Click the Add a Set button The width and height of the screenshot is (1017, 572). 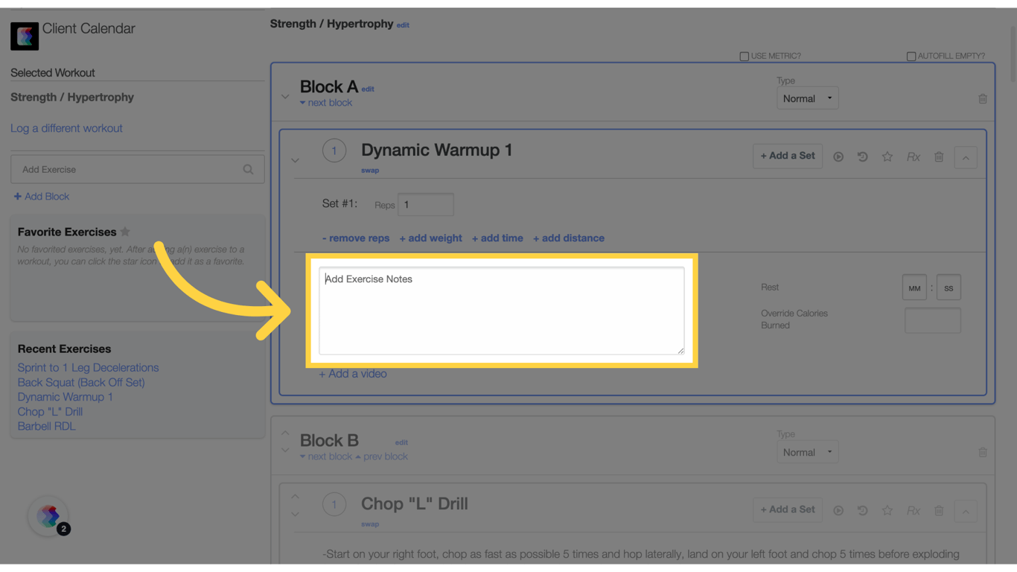pyautogui.click(x=787, y=156)
